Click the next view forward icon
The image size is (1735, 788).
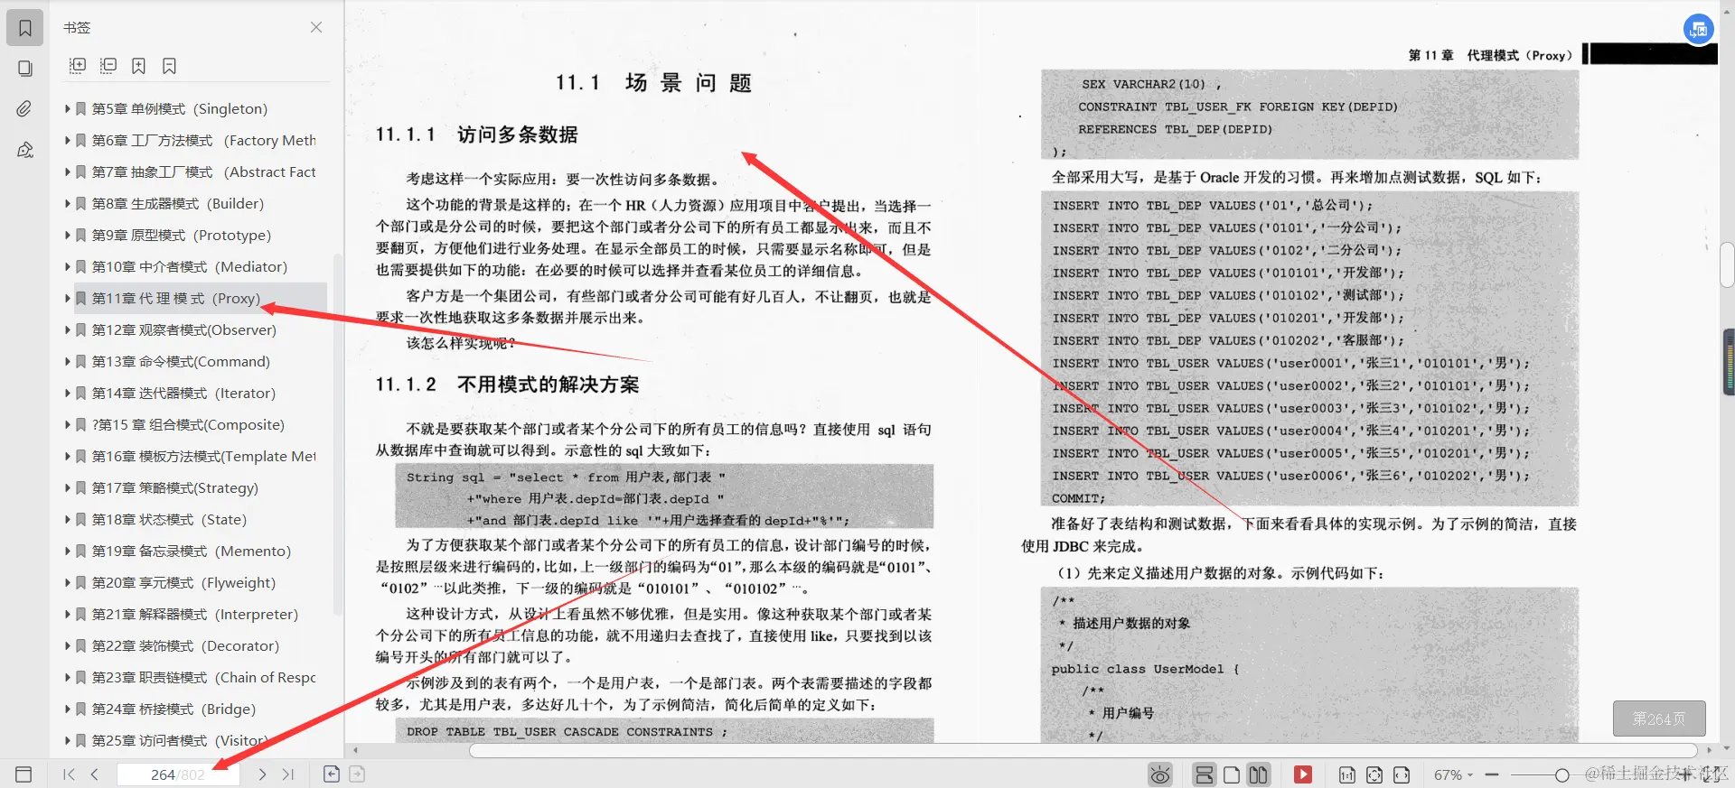pyautogui.click(x=357, y=774)
